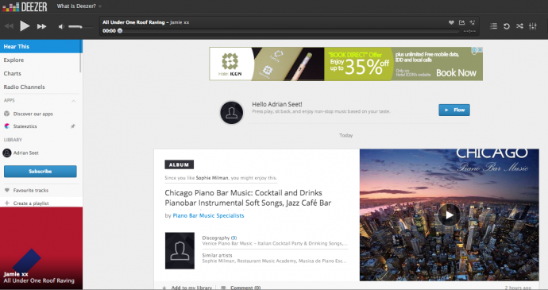The image size is (548, 290).
Task: Open Adrian Seet library profile
Action: click(21, 153)
